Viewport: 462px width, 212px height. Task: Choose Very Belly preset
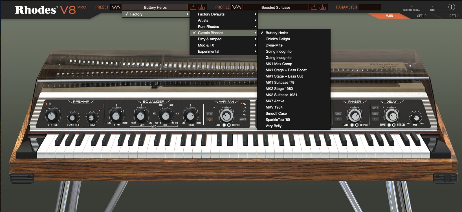pyautogui.click(x=294, y=126)
